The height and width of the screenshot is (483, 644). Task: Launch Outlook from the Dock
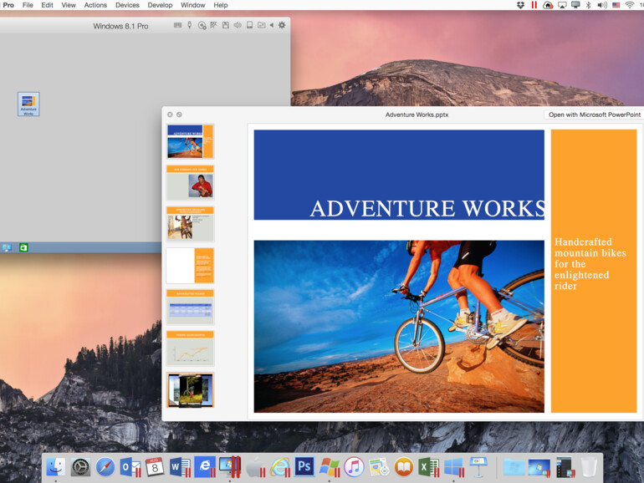tap(130, 467)
